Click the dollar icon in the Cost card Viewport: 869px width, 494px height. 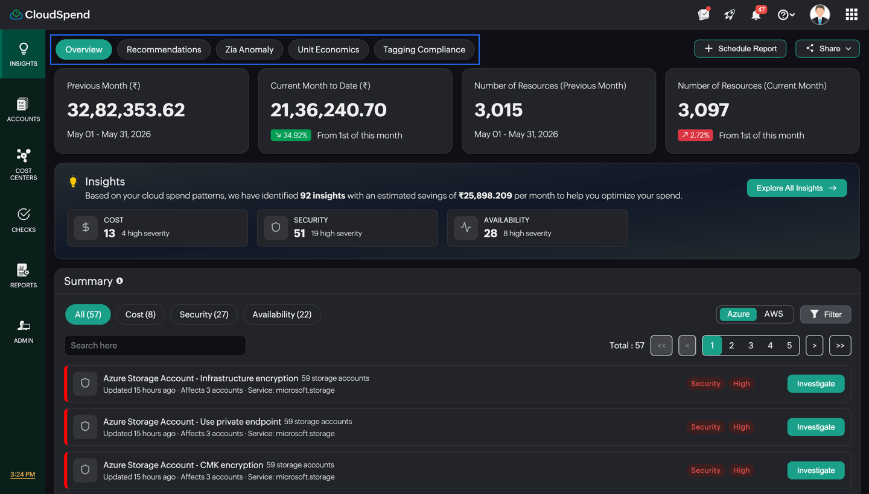(x=86, y=228)
